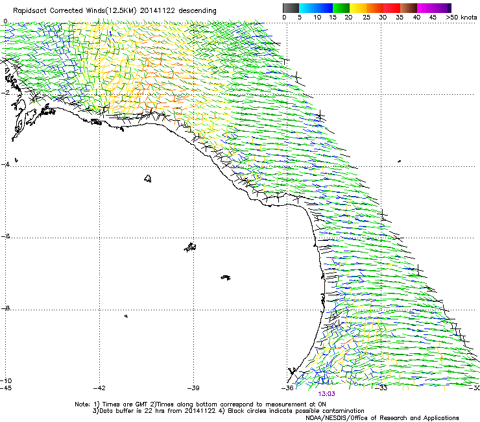Click the 'Times are GMT' note line
480x422 pixels.
pos(200,404)
